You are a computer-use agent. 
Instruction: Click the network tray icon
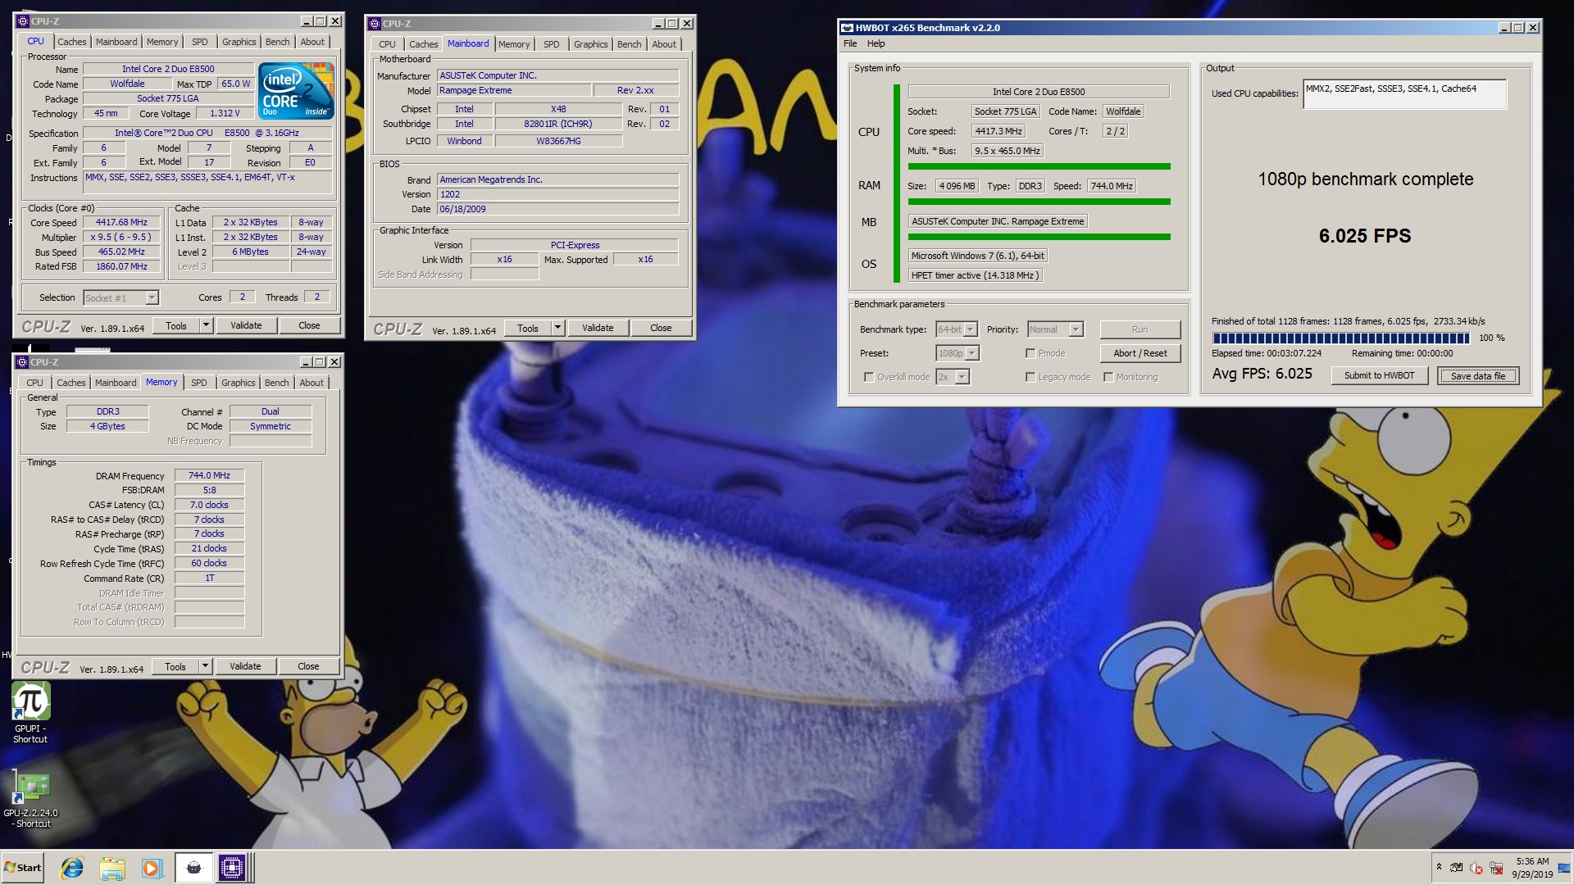pyautogui.click(x=1496, y=868)
